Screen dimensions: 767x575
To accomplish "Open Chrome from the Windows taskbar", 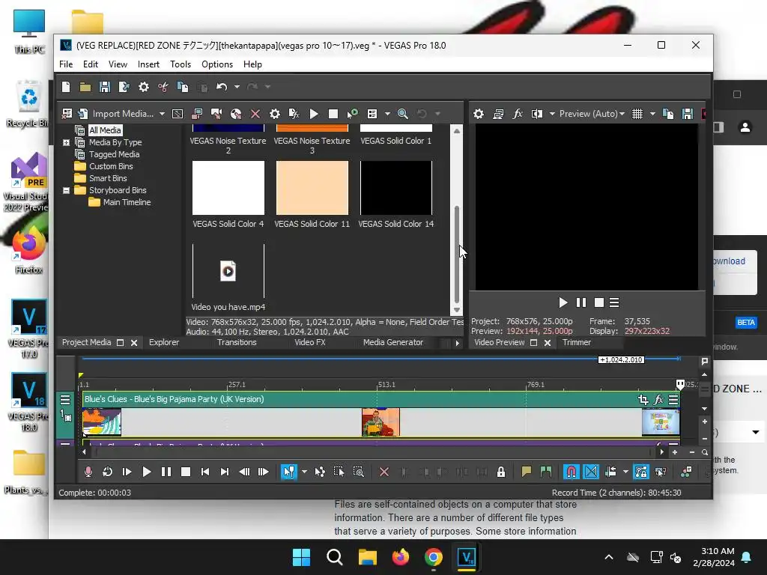I will tap(434, 557).
